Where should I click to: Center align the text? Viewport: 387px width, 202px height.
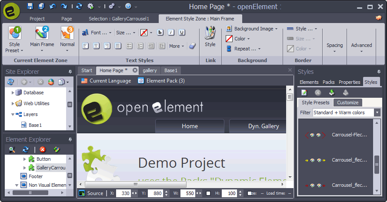(x=96, y=46)
